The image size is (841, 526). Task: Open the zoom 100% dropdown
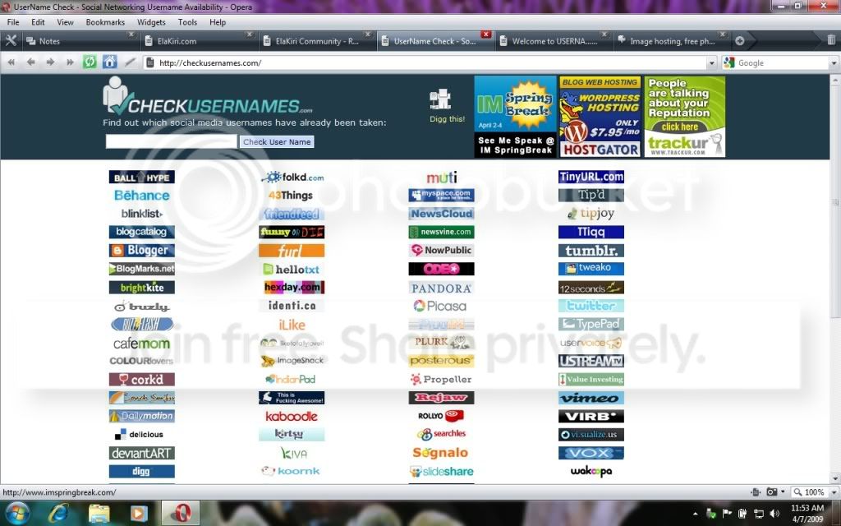pos(833,491)
